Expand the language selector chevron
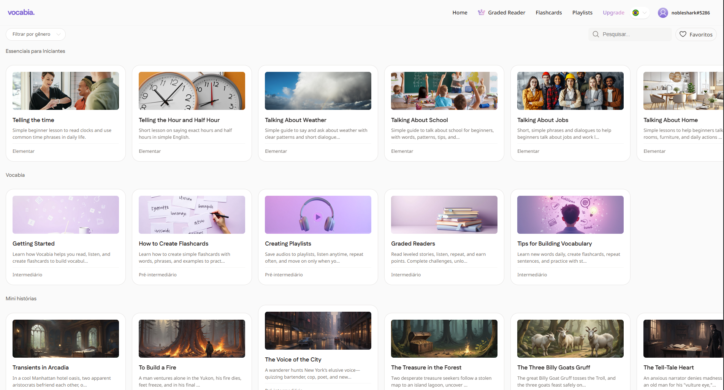 645,13
